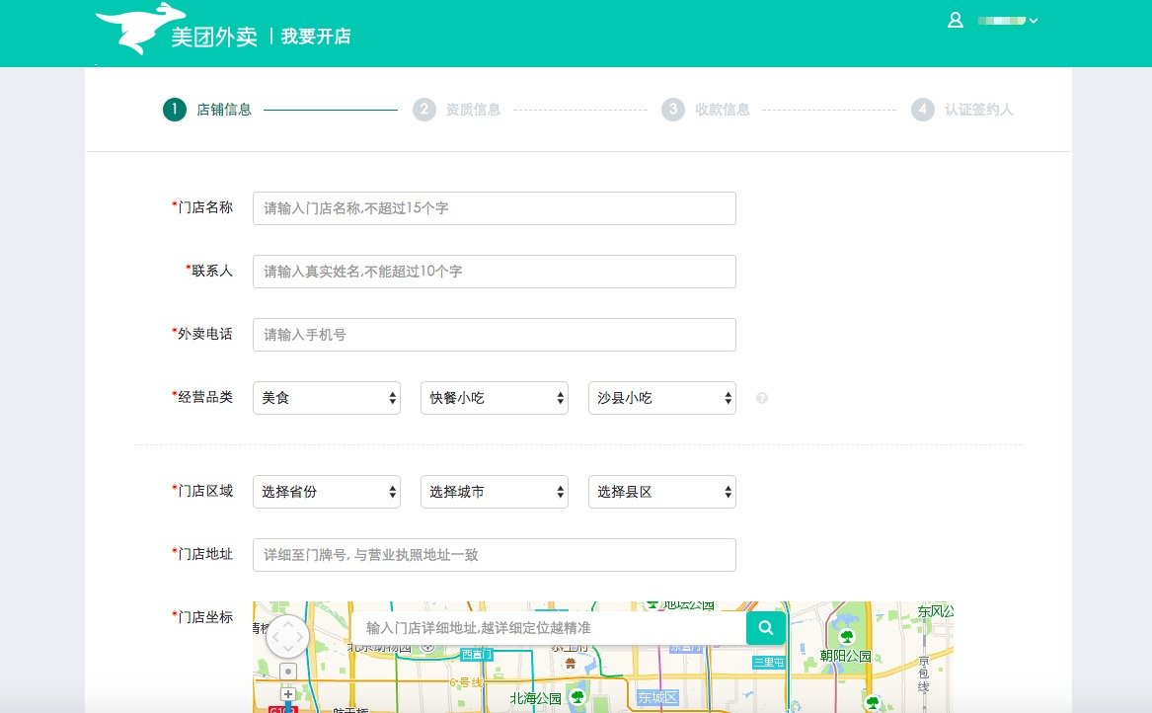Click the map zoom-in plus button

[x=287, y=692]
